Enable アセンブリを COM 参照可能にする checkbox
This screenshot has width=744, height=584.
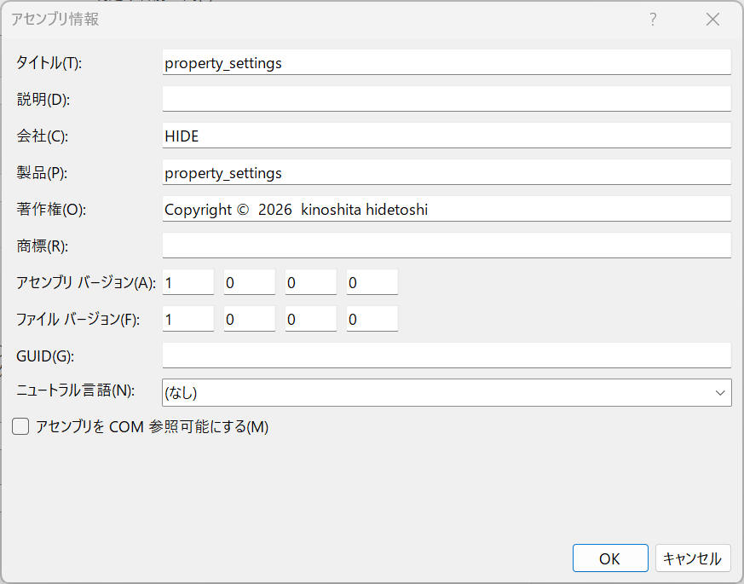point(20,426)
